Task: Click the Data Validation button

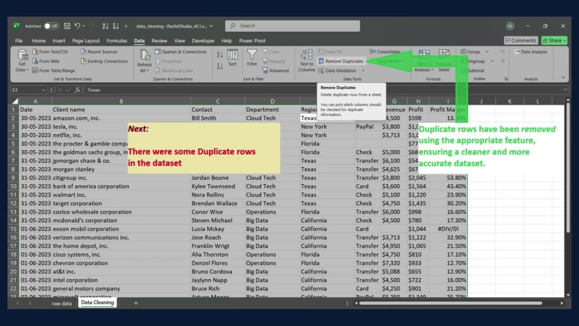Action: pyautogui.click(x=337, y=71)
